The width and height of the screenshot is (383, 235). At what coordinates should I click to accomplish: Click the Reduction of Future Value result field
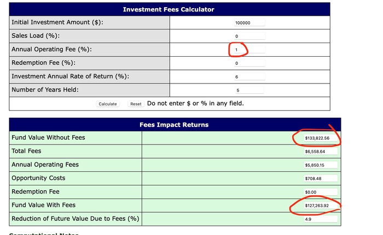click(x=320, y=219)
